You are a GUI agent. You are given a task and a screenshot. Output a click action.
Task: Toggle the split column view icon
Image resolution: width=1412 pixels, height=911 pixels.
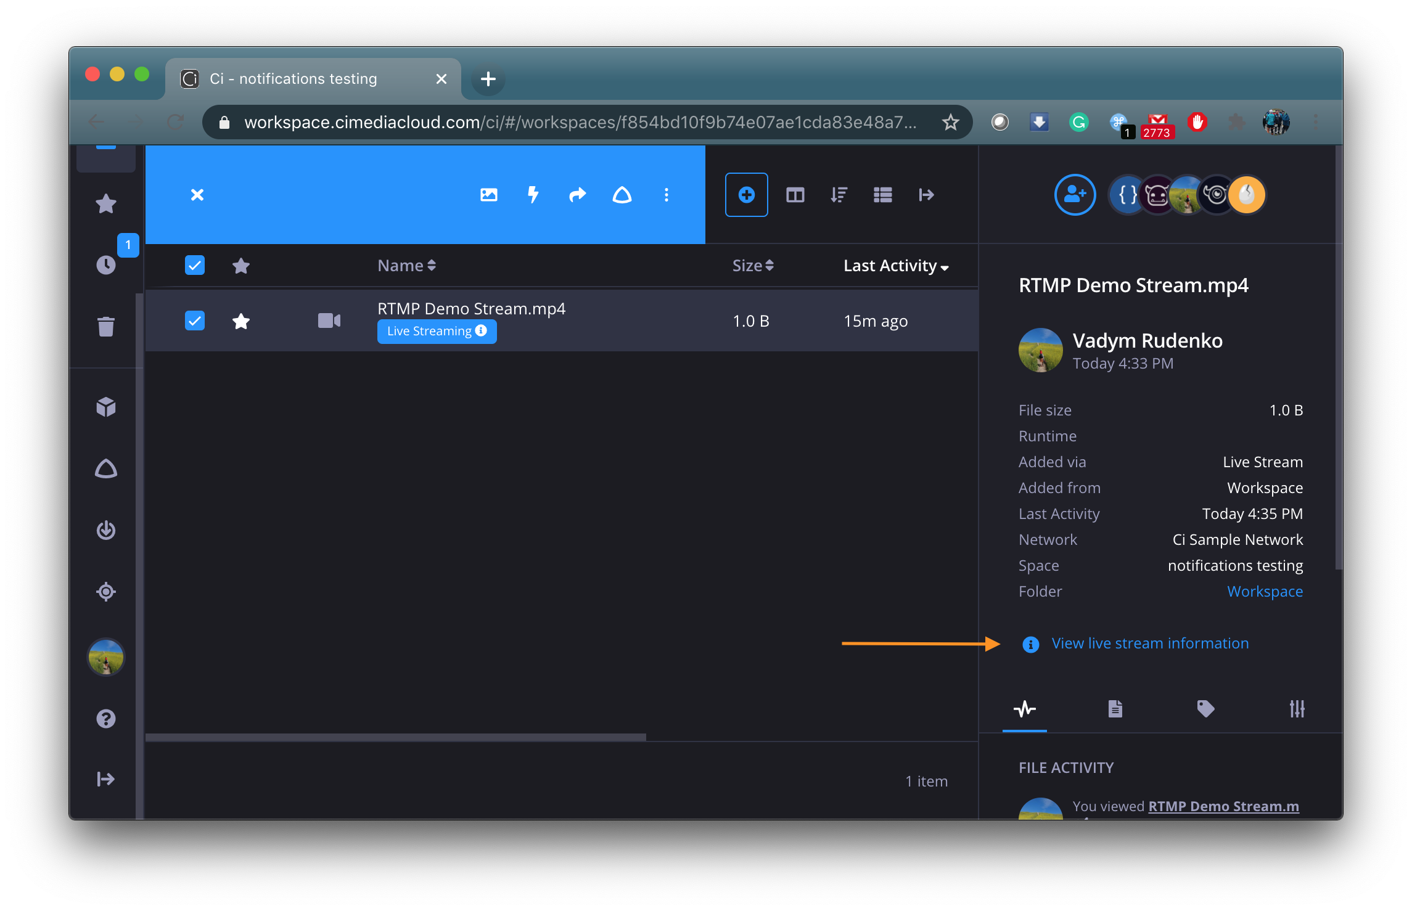795,195
